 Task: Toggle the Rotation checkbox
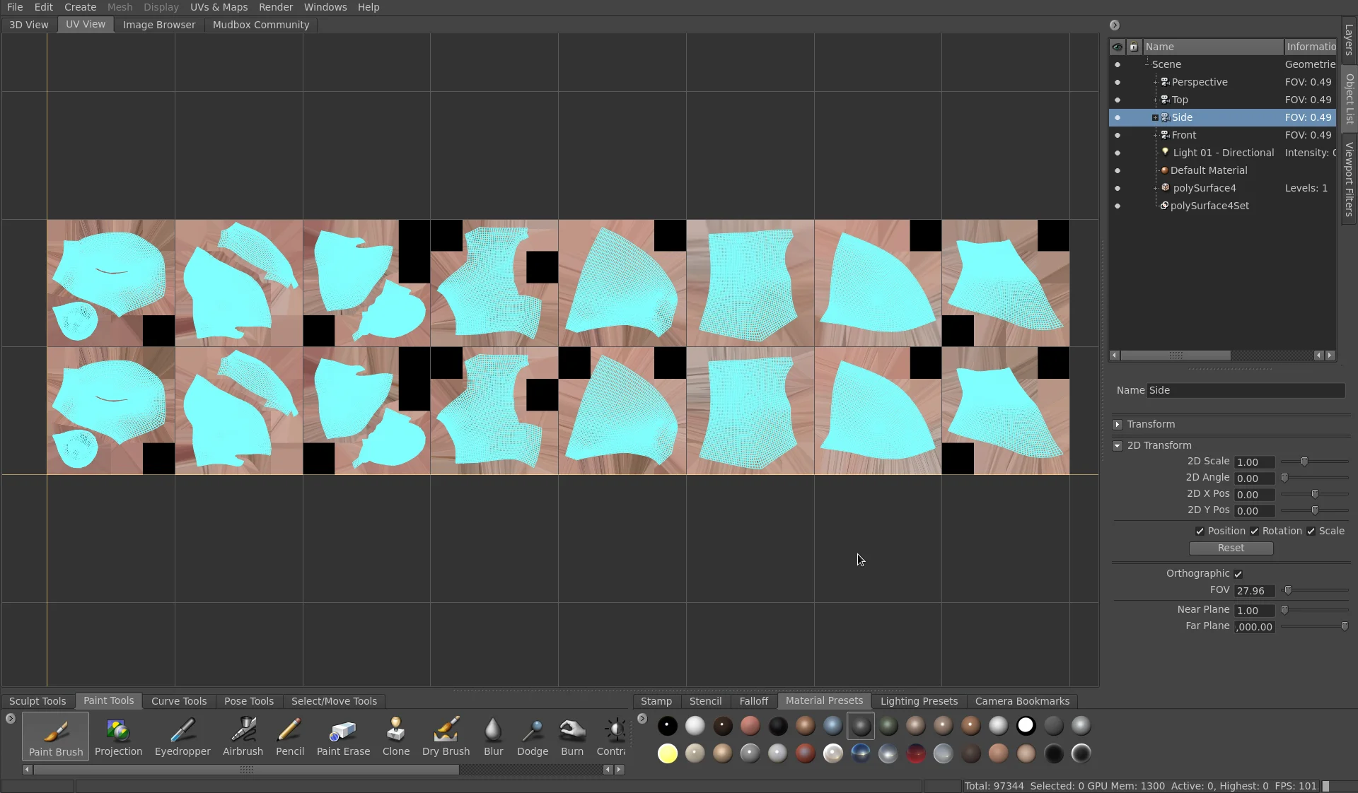[1254, 531]
